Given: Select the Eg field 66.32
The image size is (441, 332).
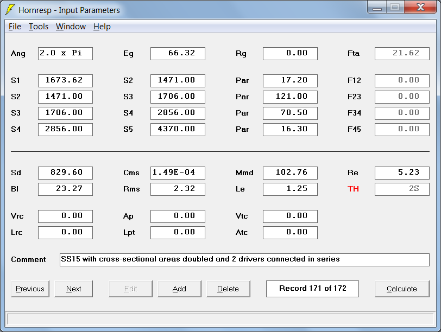Looking at the screenshot, I should coord(178,54).
